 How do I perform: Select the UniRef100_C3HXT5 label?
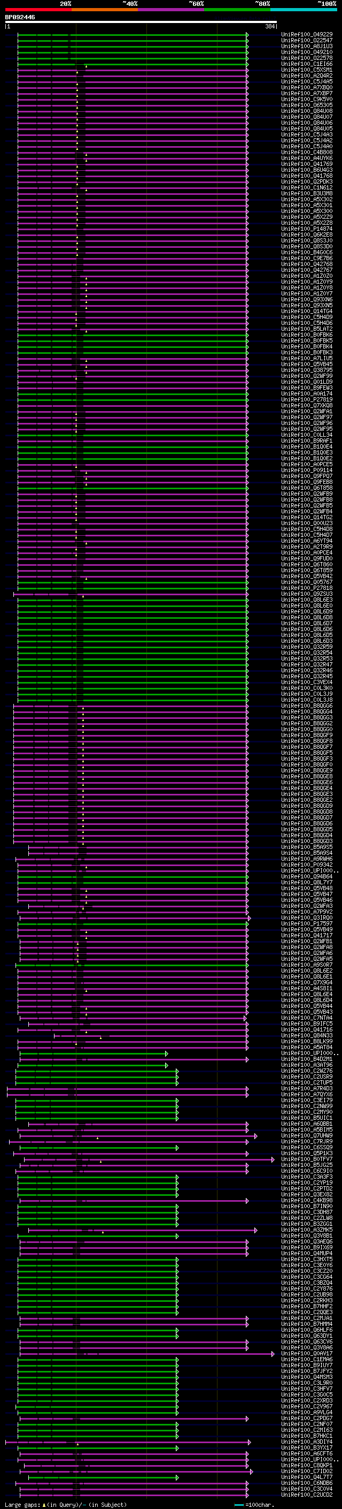coord(307,1260)
